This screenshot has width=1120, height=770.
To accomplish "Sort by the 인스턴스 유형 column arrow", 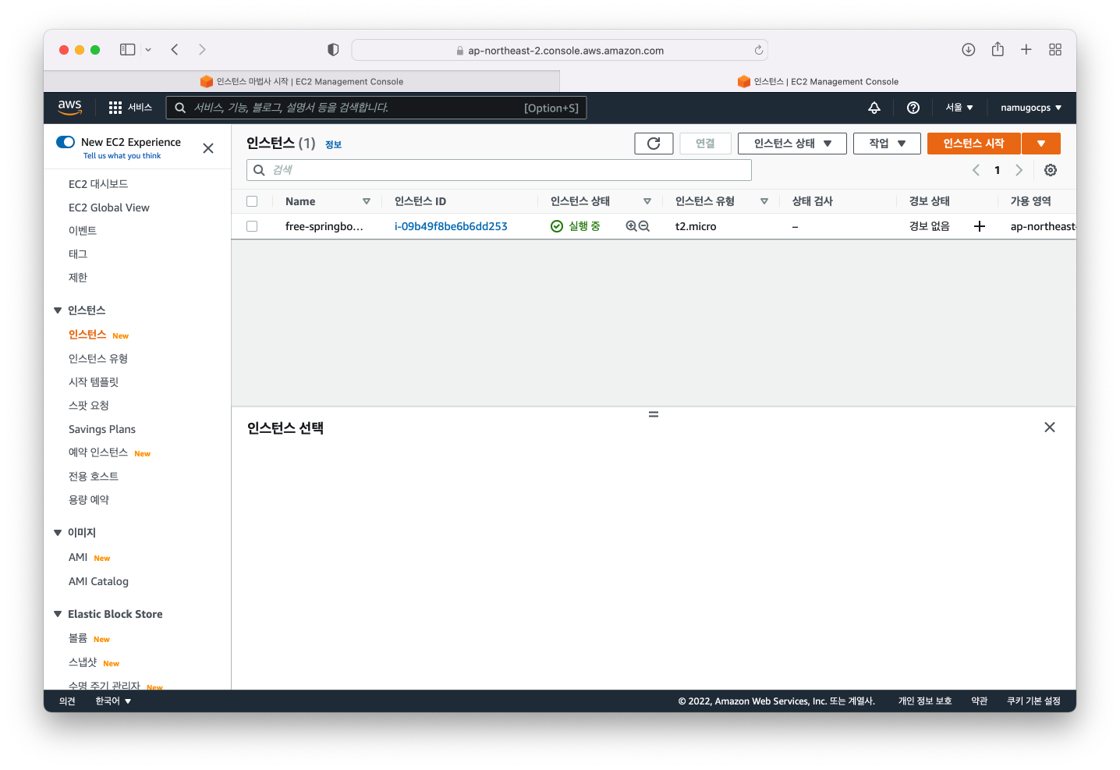I will click(764, 201).
